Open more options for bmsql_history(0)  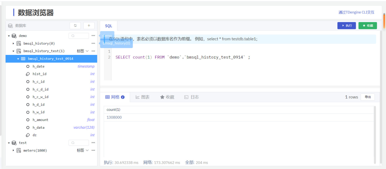[93, 43]
